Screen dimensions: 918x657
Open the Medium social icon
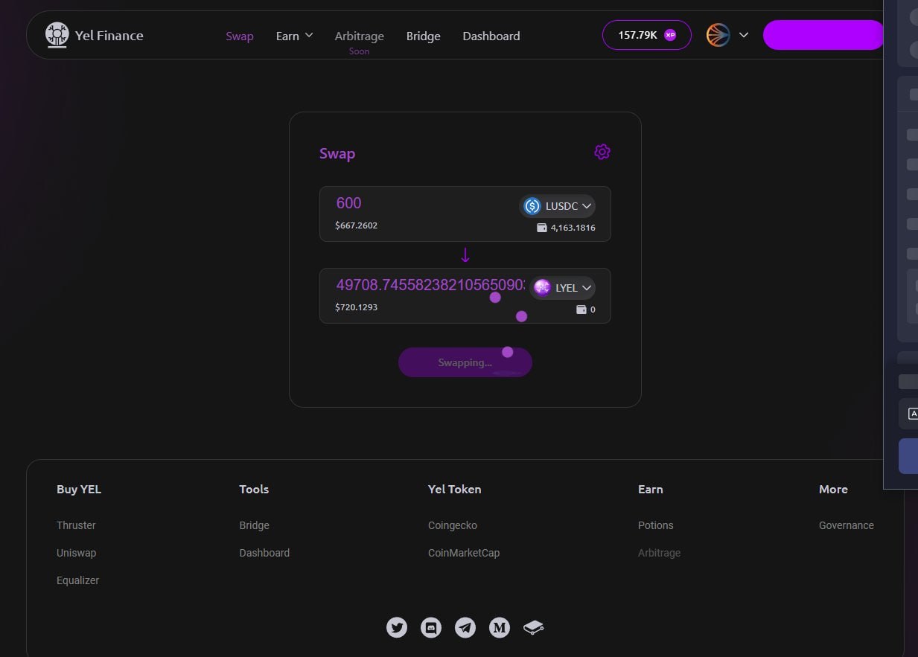(x=500, y=627)
